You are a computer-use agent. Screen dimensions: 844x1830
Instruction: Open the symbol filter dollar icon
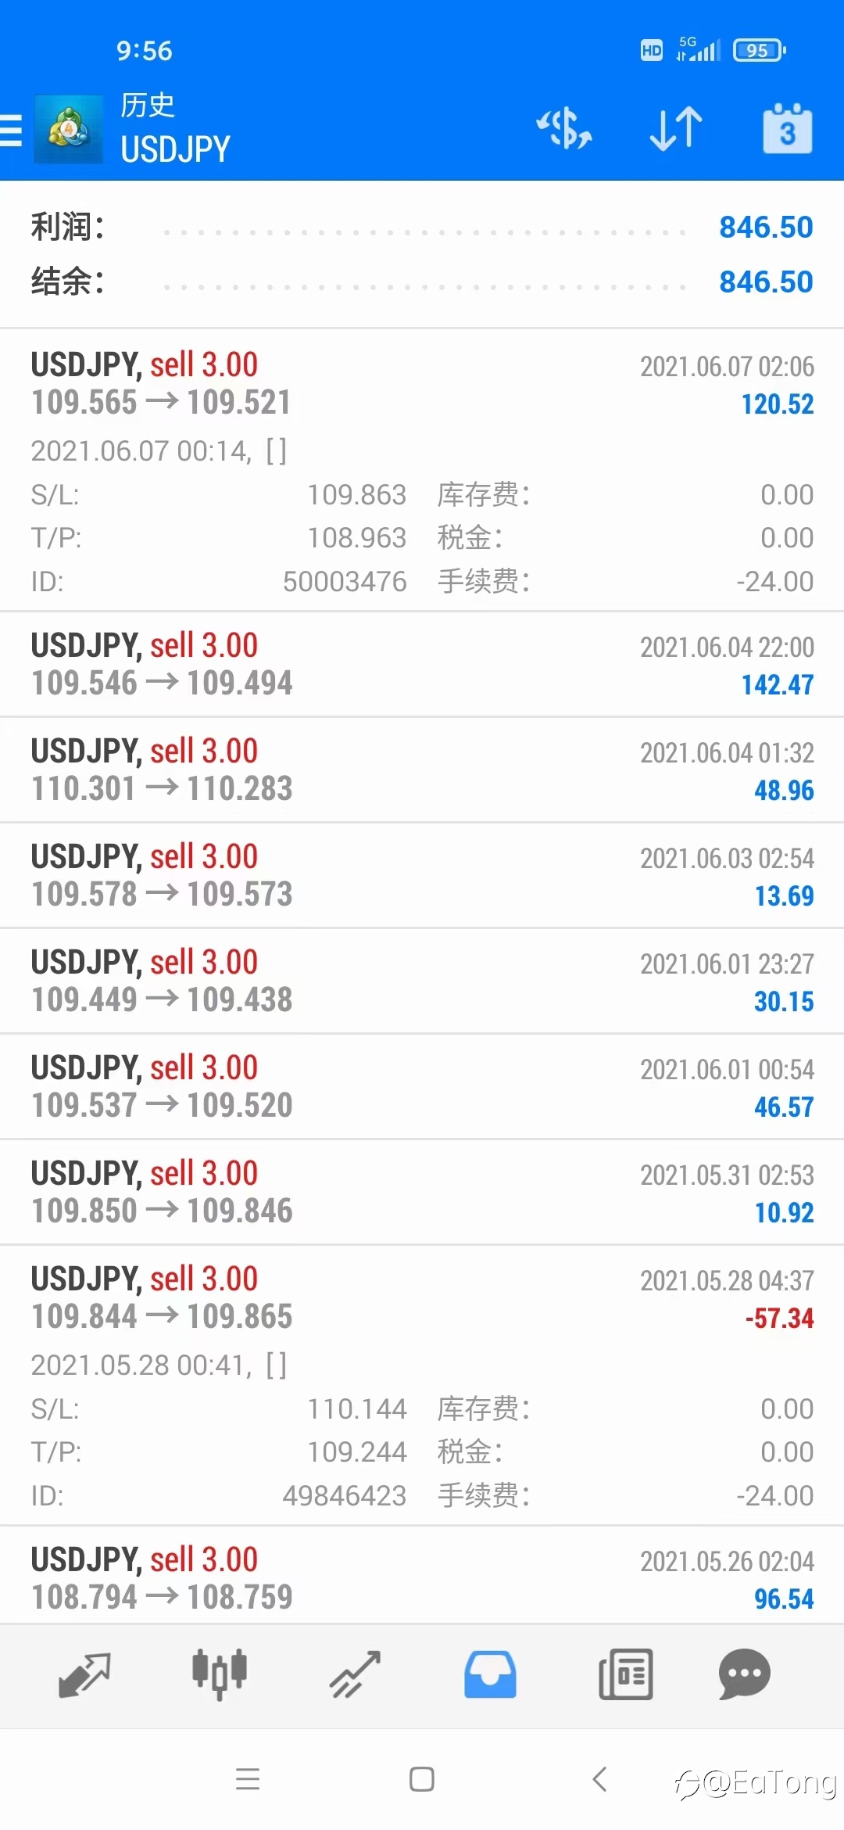(563, 129)
